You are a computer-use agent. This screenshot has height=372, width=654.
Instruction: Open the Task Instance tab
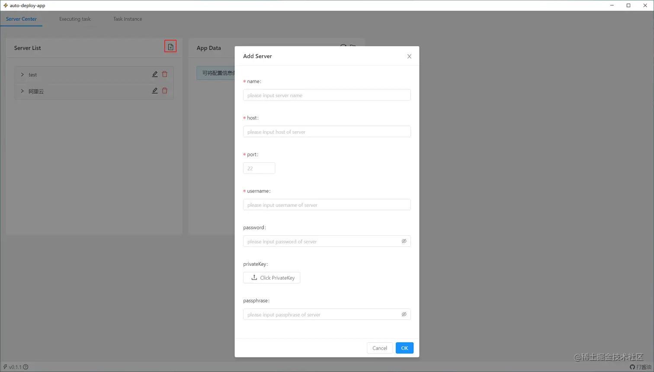(128, 19)
